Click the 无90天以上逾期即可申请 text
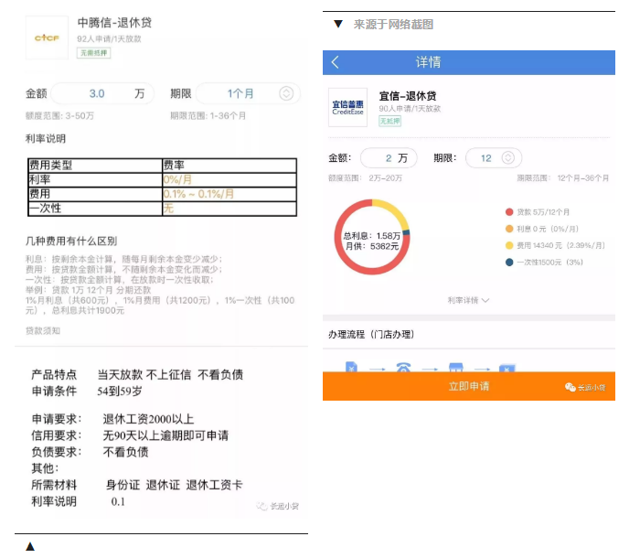Screen dimensions: 640x558 coord(165,435)
